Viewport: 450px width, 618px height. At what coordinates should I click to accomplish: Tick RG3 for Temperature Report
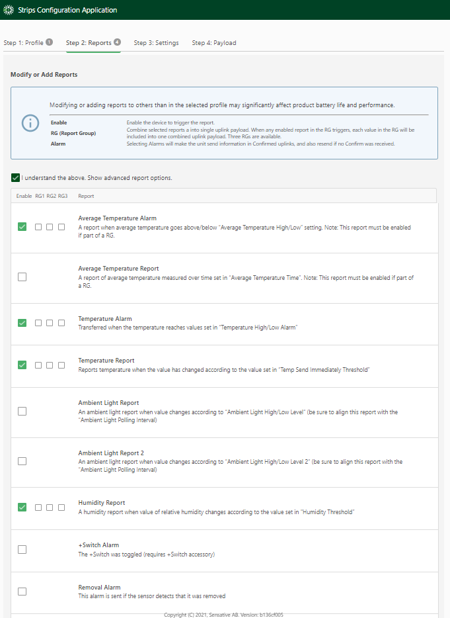pyautogui.click(x=61, y=365)
